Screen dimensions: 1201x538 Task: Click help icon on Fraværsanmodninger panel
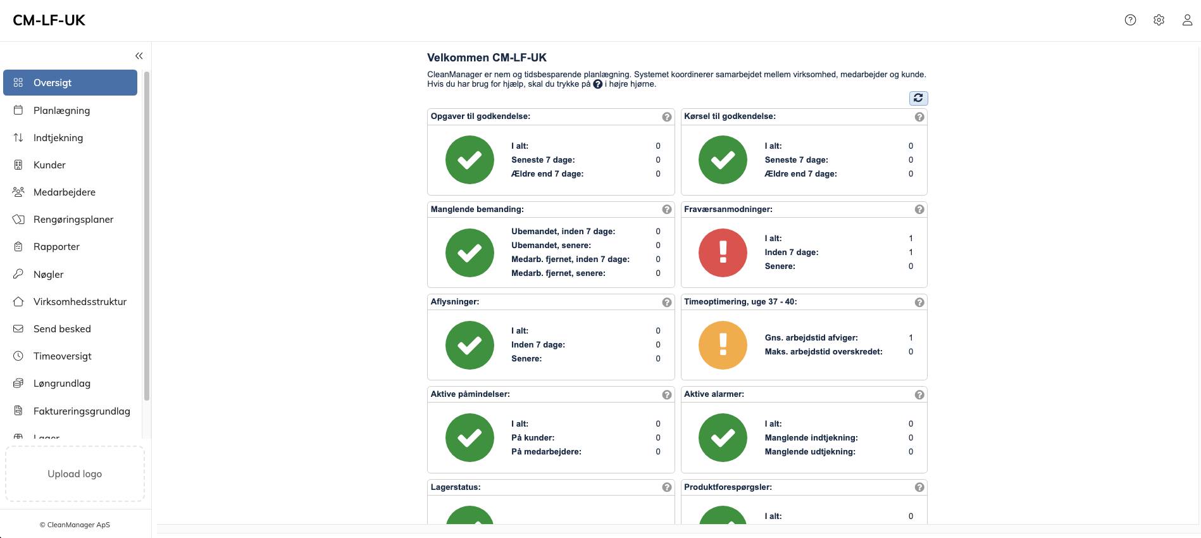point(919,210)
